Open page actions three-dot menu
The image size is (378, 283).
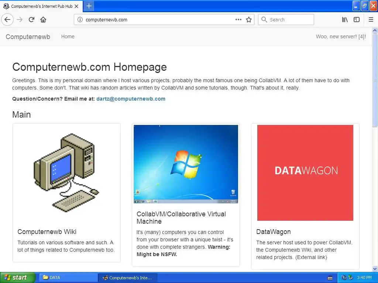(238, 20)
